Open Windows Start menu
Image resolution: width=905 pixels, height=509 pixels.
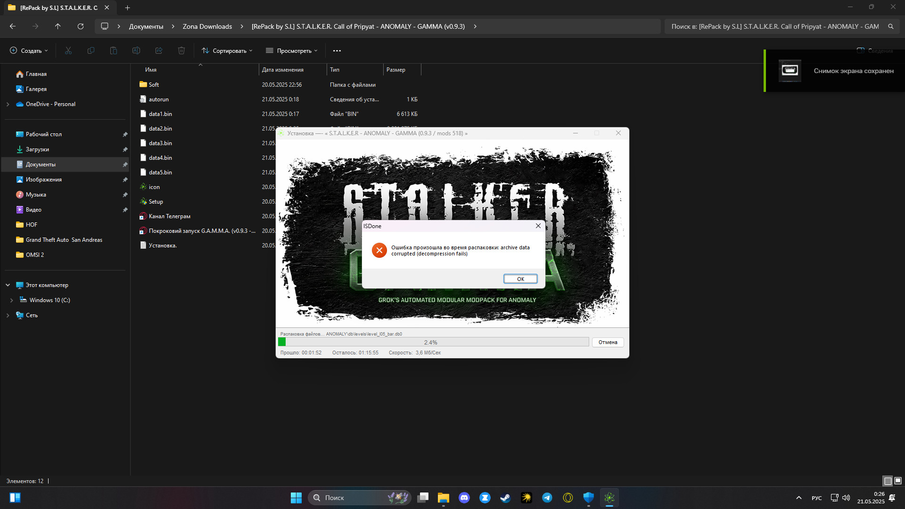click(x=296, y=498)
